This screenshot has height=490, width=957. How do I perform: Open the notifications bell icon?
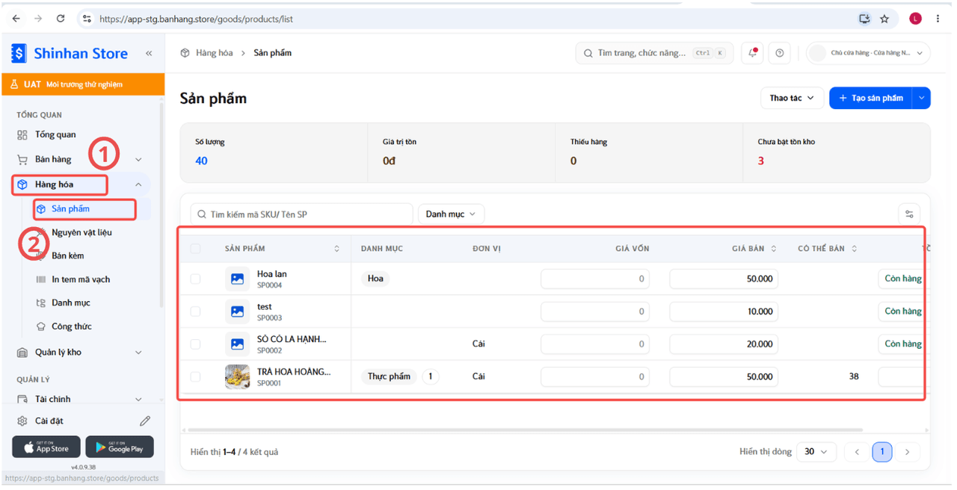[x=753, y=53]
